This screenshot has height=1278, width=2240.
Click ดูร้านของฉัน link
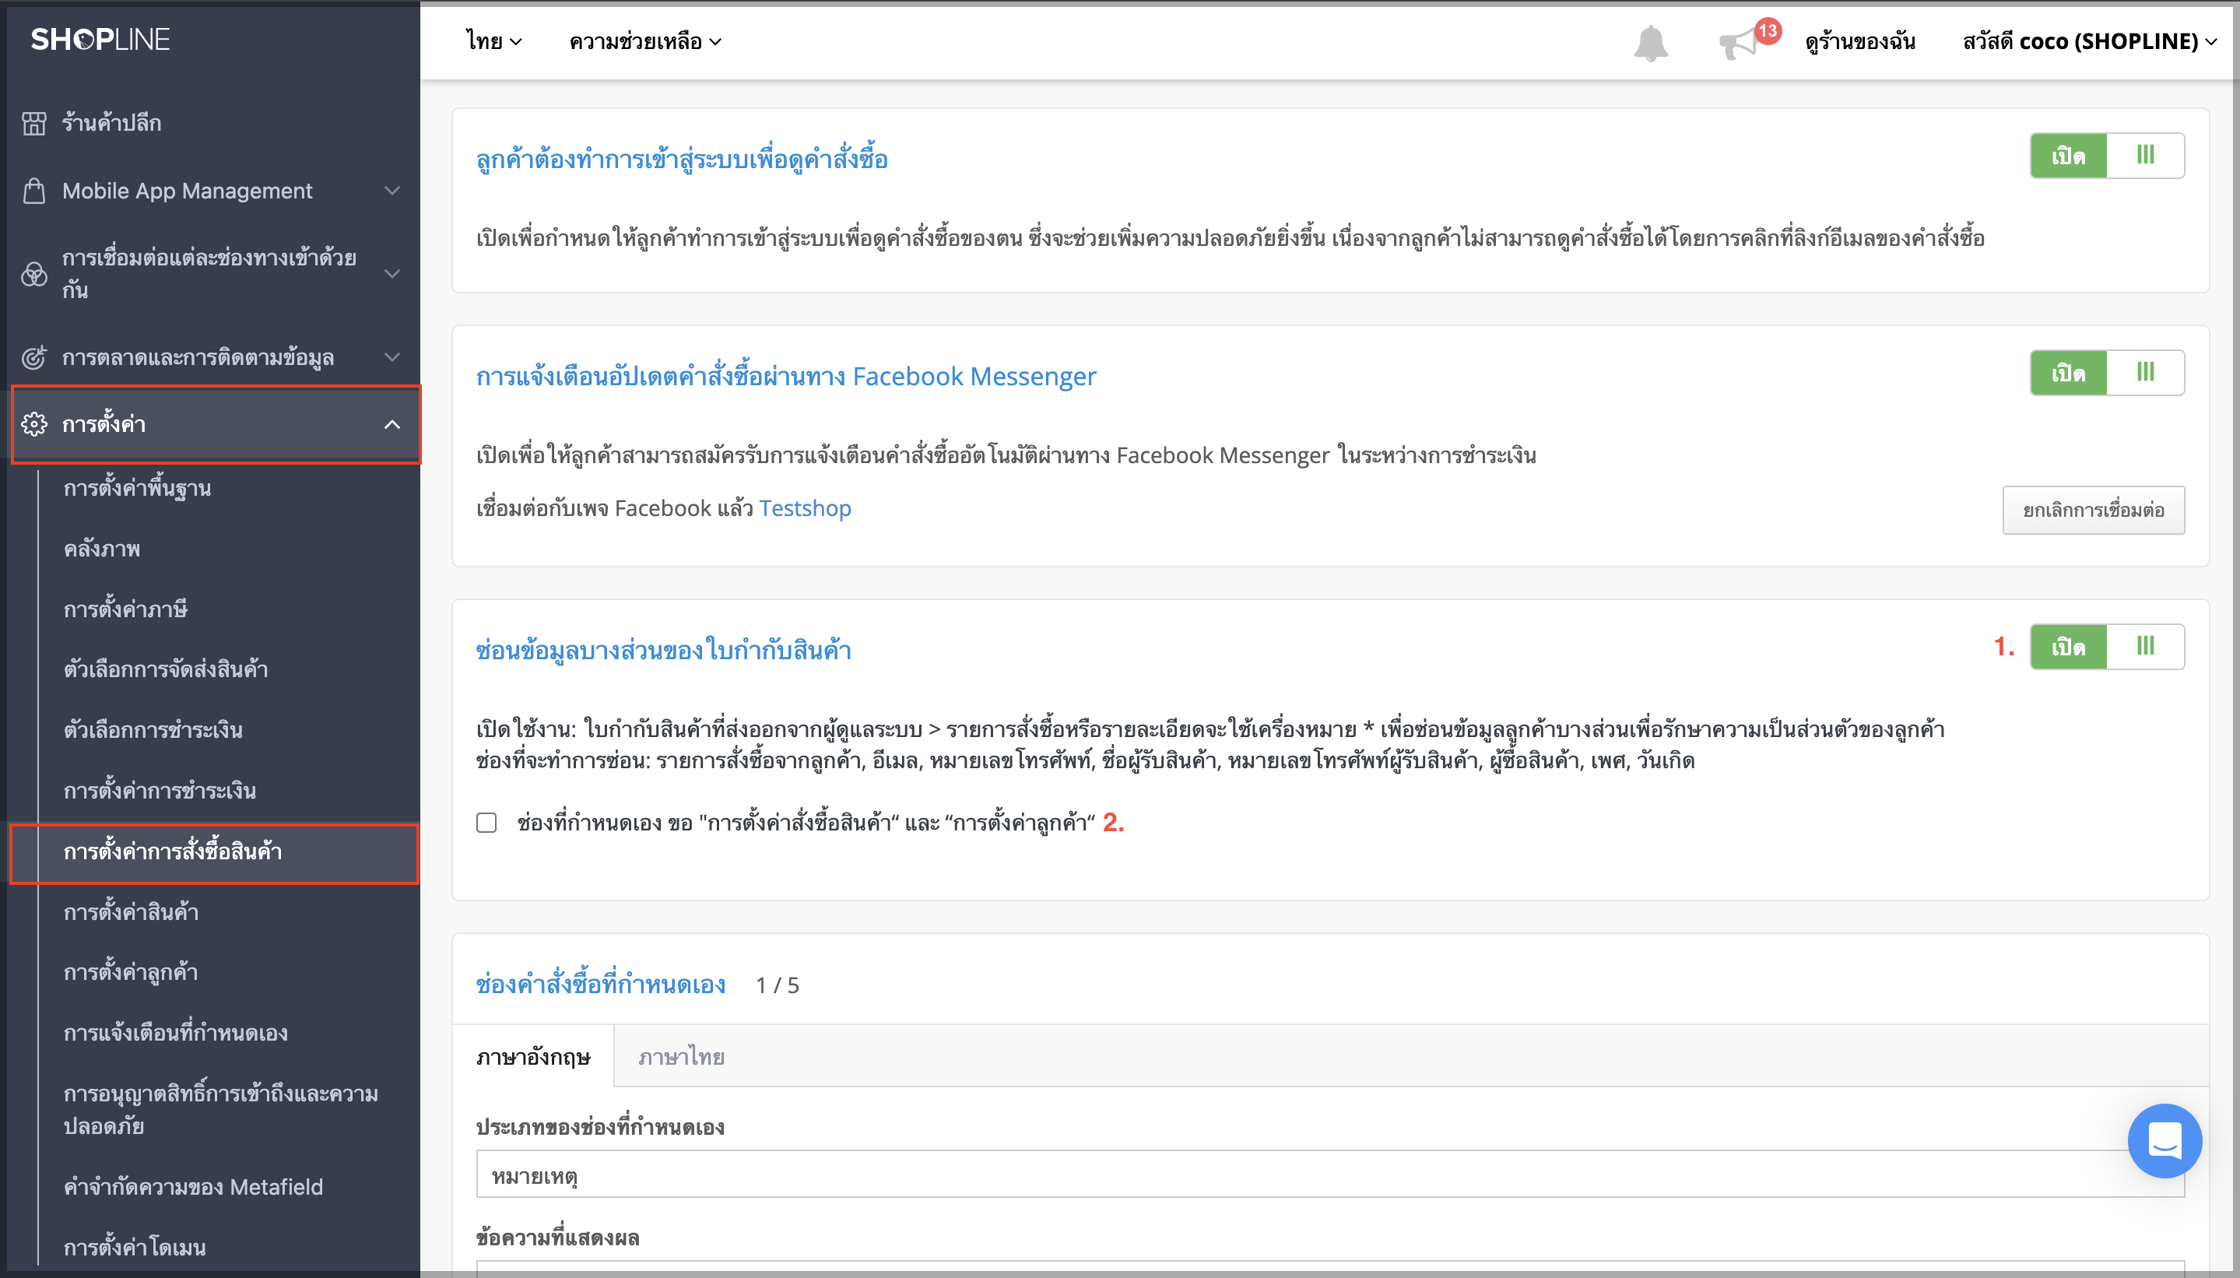[x=1860, y=41]
